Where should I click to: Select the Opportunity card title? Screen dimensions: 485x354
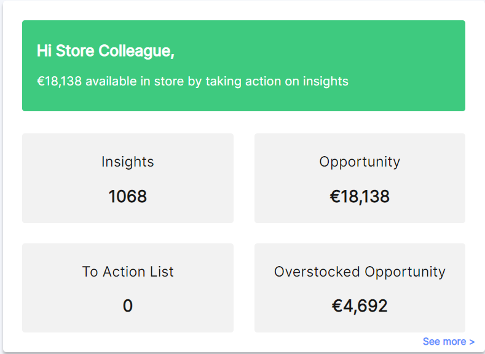(360, 162)
